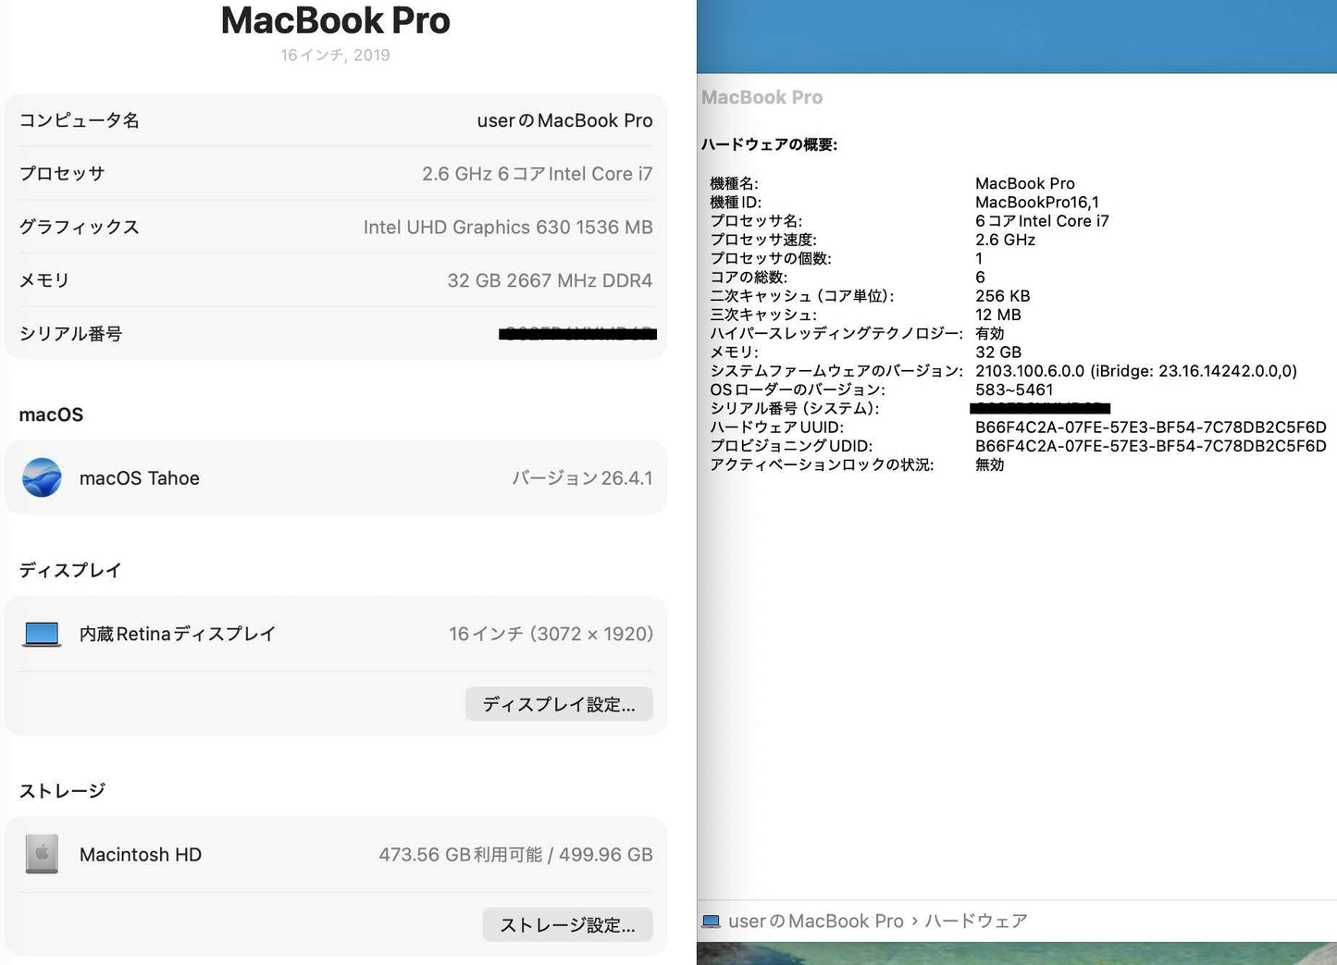
Task: Click '内蔵Retinaディスプレイ' label
Action: coord(178,634)
